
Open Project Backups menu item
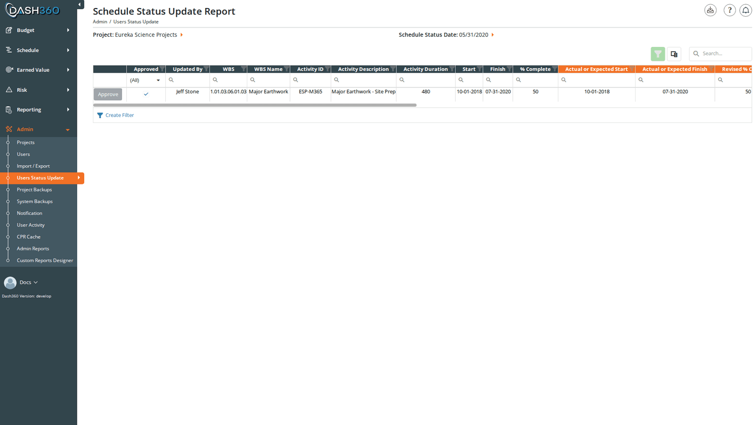[34, 190]
